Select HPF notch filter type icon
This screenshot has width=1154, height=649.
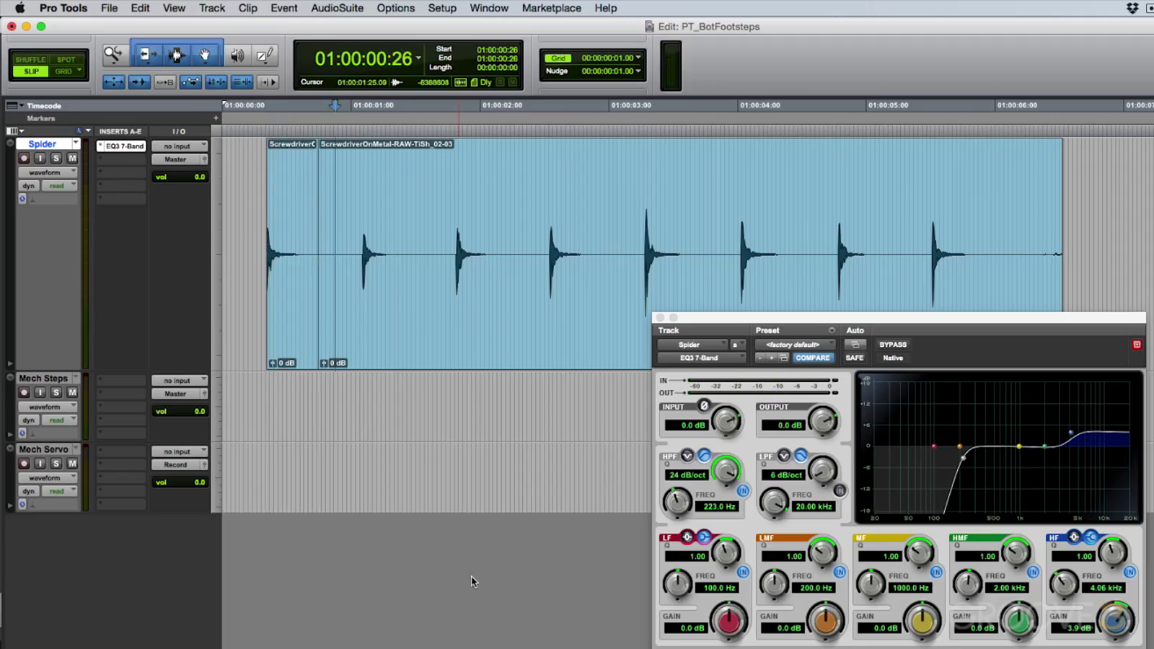tap(687, 456)
